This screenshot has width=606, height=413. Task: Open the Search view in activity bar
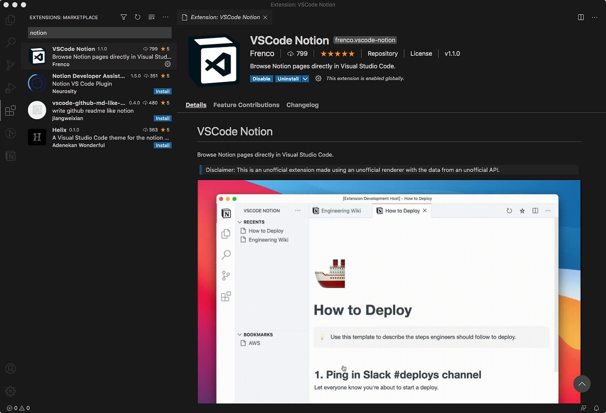10,43
